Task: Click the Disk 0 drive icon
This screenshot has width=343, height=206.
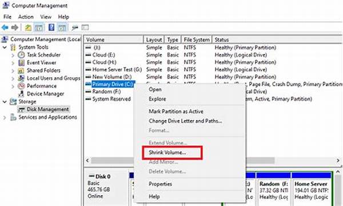Action: click(91, 176)
